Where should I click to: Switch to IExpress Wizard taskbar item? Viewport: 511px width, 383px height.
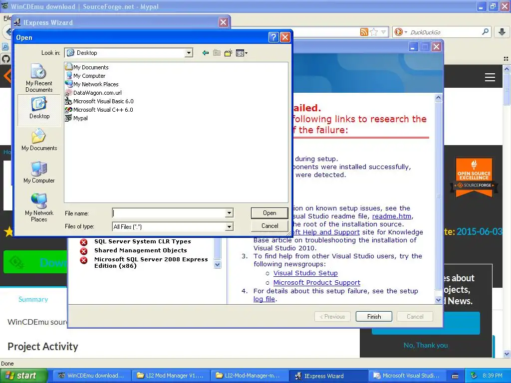point(328,376)
